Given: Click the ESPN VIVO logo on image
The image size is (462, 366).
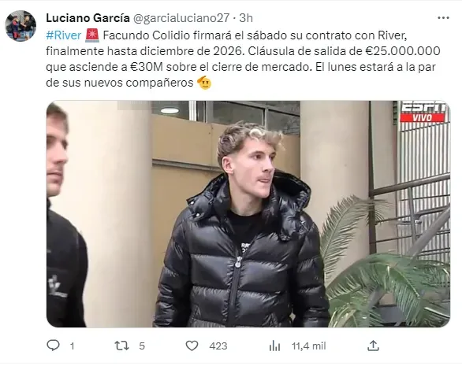Looking at the screenshot, I should 423,112.
